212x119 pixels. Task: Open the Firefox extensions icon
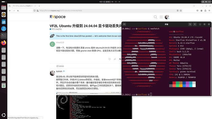[x=205, y=10]
